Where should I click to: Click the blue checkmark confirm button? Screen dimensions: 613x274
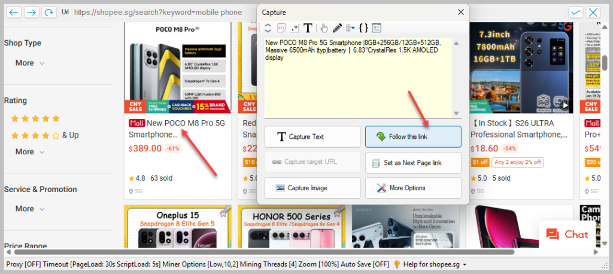click(x=576, y=12)
